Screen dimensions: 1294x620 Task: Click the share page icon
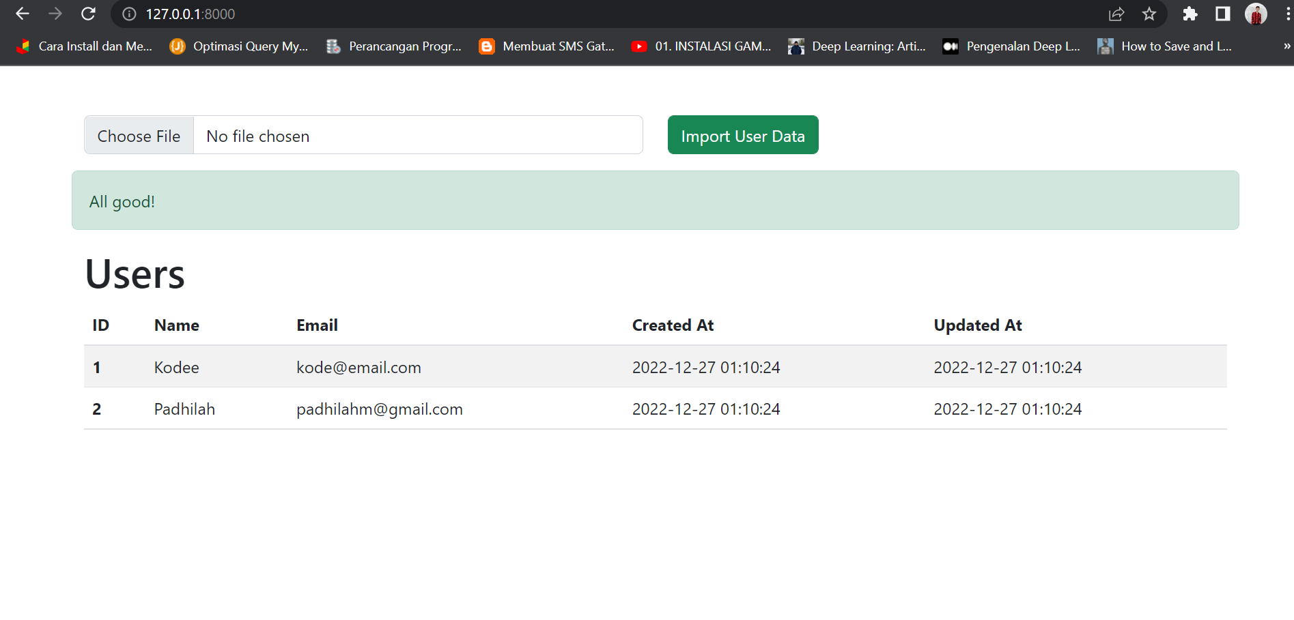1116,14
